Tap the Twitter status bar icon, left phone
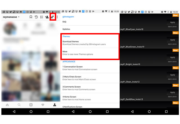 pos(11,12)
